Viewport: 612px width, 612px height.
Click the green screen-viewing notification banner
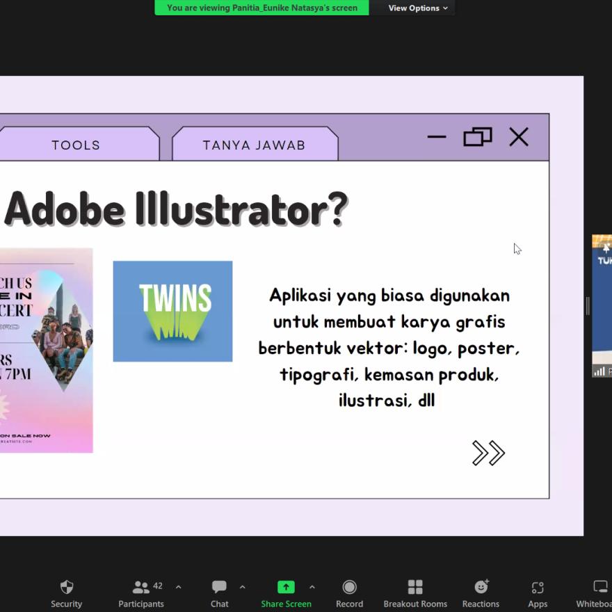click(261, 8)
